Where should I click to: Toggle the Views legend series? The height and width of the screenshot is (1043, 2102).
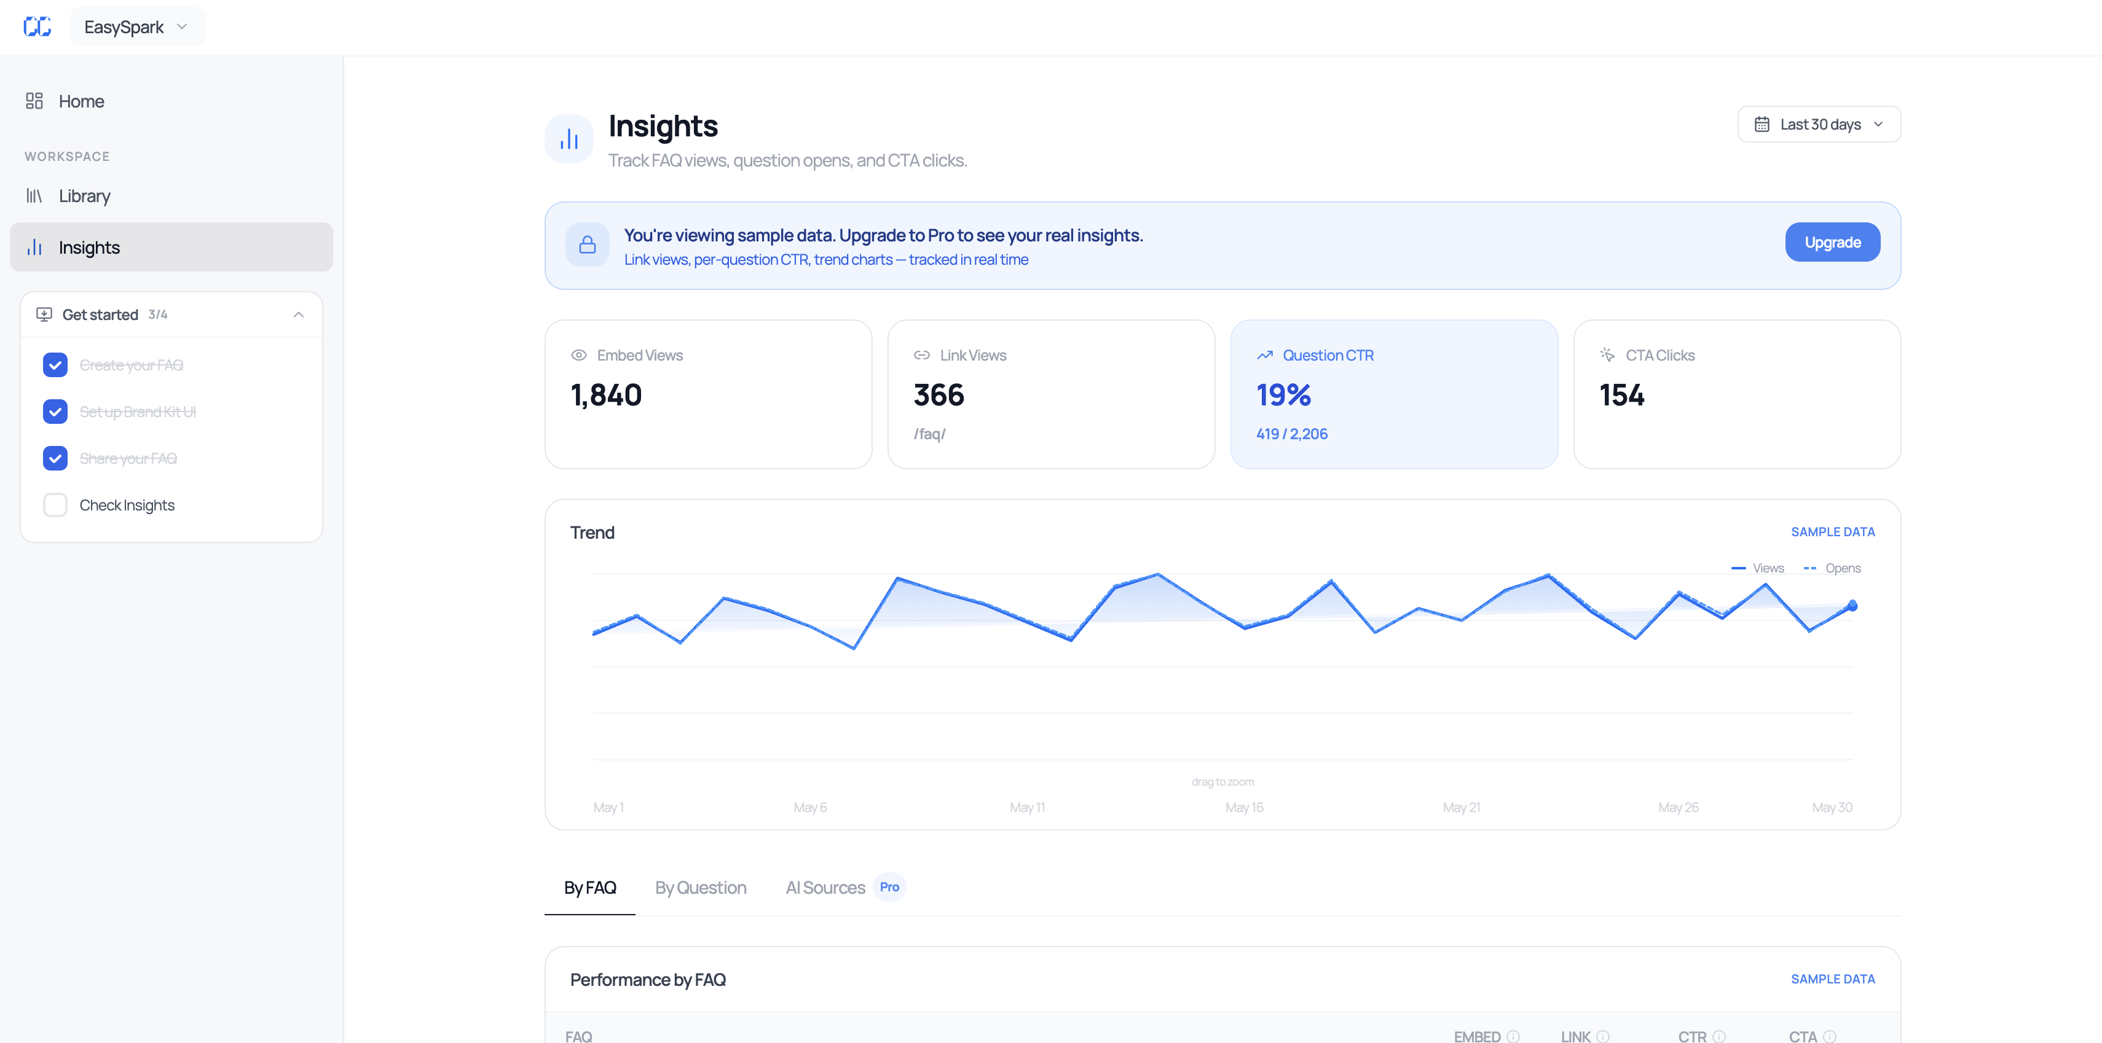pyautogui.click(x=1758, y=568)
